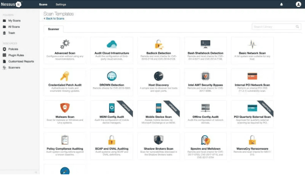The height and width of the screenshot is (180, 305).
Task: Select the PCI Quarterly External Scan card icon
Action: pyautogui.click(x=252, y=108)
